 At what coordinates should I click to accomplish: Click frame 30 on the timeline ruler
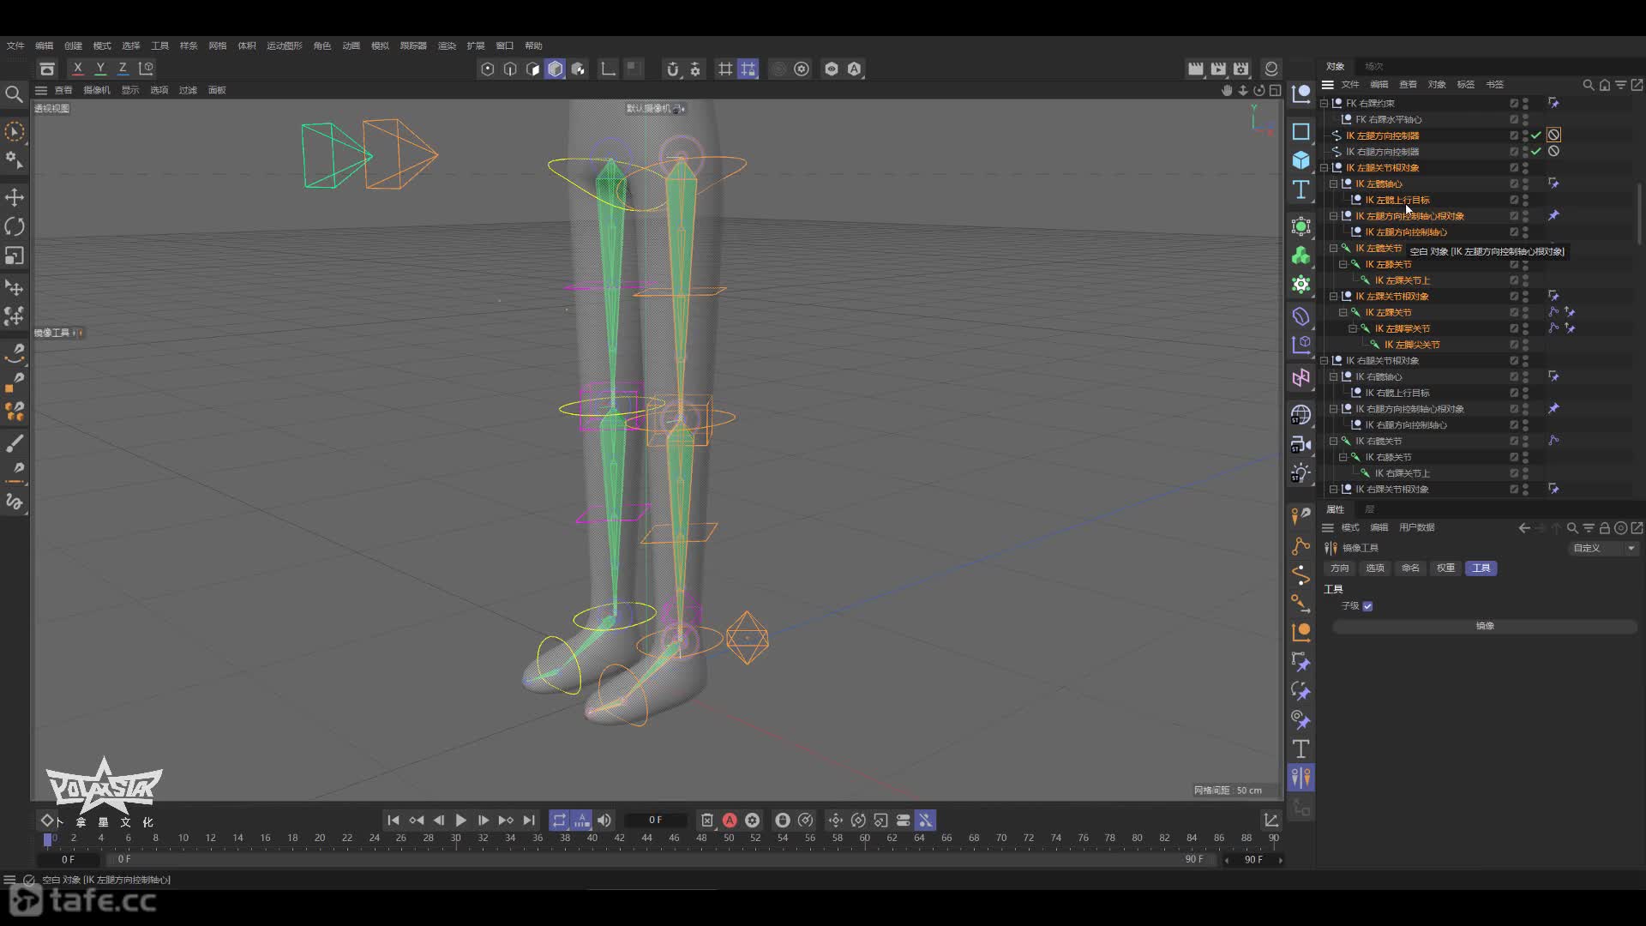tap(455, 839)
